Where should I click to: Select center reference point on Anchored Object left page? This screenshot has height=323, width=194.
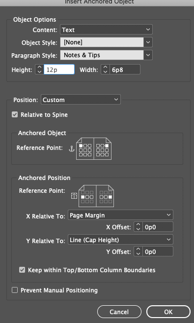pyautogui.click(x=85, y=150)
